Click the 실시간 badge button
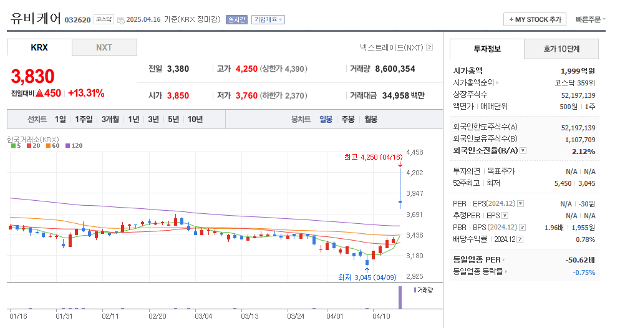This screenshot has width=620, height=328. (x=236, y=19)
